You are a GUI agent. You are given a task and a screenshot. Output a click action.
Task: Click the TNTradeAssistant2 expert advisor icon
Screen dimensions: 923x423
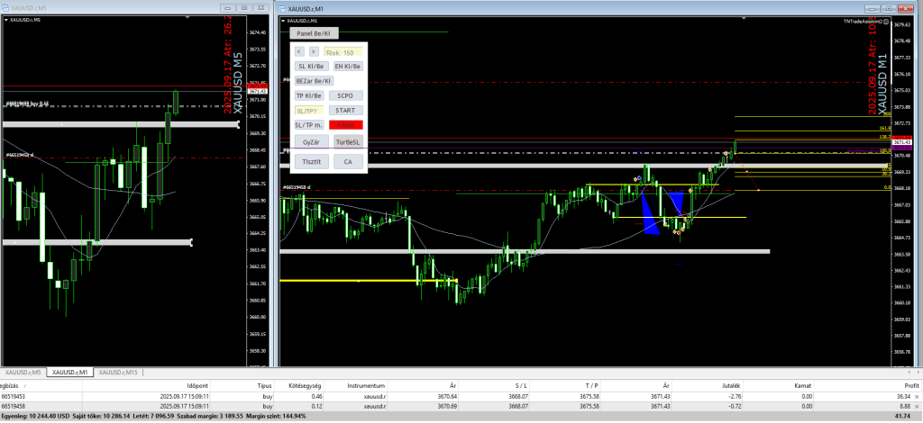click(x=886, y=21)
